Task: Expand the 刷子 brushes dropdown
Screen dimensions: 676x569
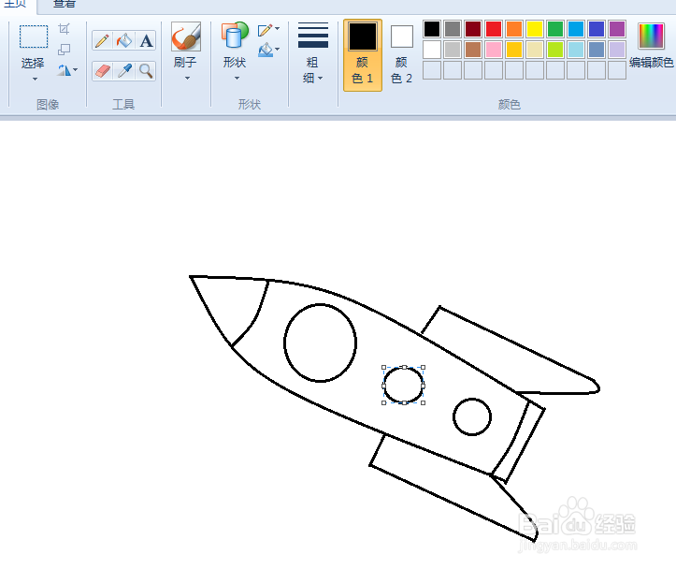Action: point(187,78)
